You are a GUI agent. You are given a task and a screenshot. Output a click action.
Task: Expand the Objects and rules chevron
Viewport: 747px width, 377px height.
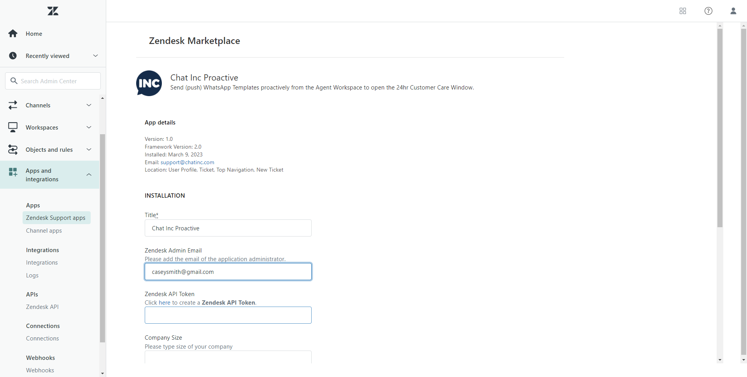tap(89, 150)
